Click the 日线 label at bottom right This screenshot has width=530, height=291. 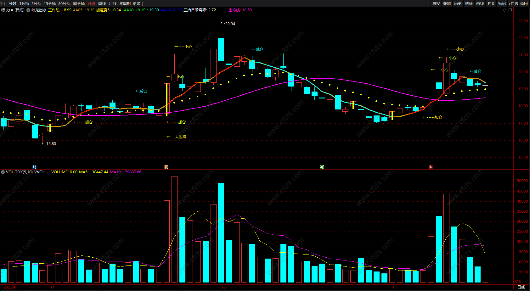[x=522, y=287]
